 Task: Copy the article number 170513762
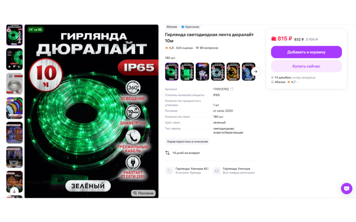(232, 89)
